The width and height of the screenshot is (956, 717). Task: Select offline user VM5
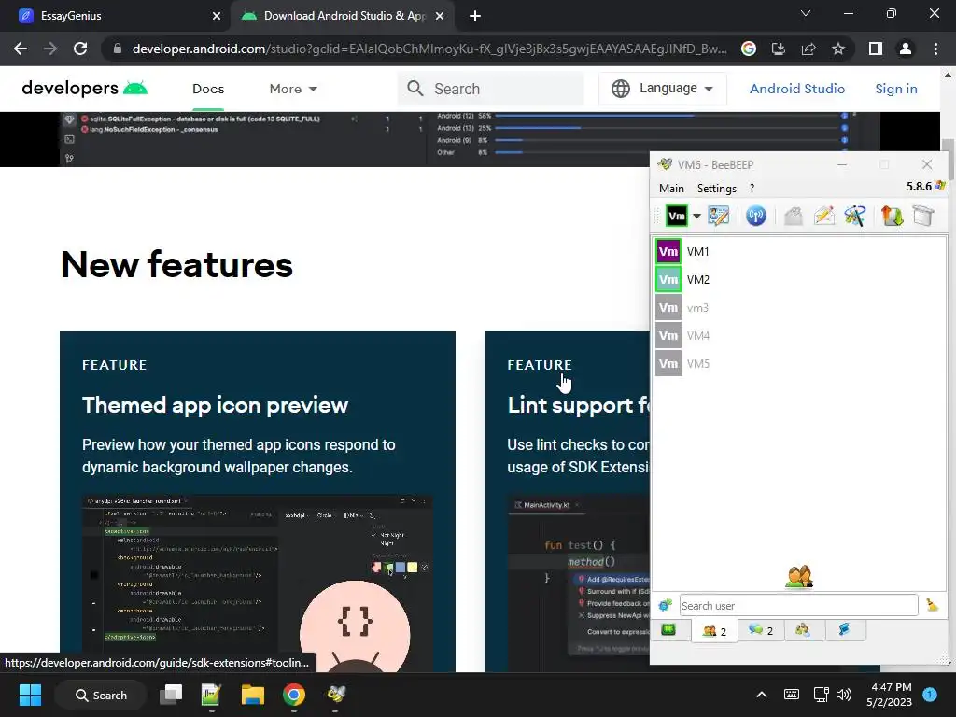tap(799, 363)
